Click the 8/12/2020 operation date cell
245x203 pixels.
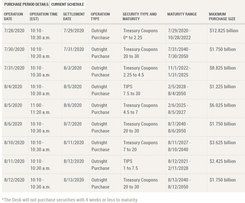14,180
